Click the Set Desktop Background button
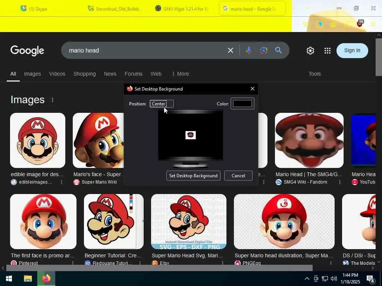Screen dimensions: 382x286 [193, 176]
